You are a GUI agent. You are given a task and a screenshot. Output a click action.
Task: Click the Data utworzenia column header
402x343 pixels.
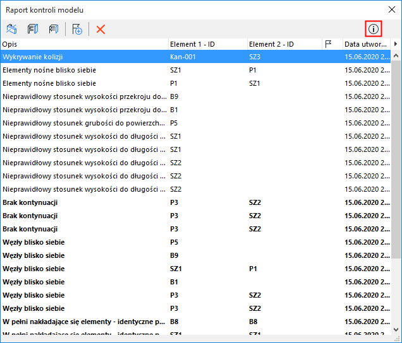click(x=367, y=44)
